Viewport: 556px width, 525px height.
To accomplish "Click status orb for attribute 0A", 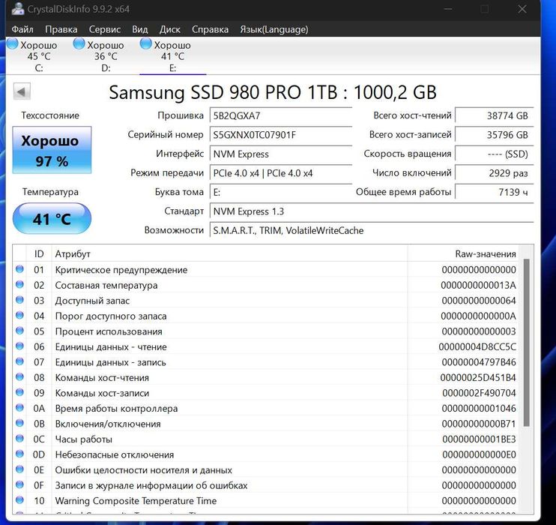I will point(19,407).
